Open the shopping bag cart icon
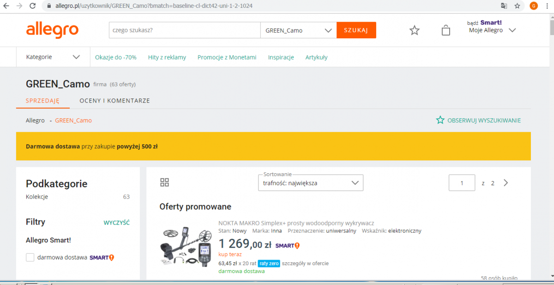Image resolution: width=554 pixels, height=285 pixels. coord(446,30)
